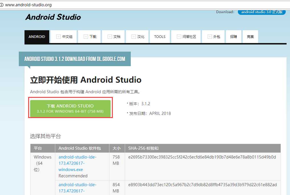290x195 pixels.
Task: Open the 中文组 menu tab
Action: pos(64,36)
